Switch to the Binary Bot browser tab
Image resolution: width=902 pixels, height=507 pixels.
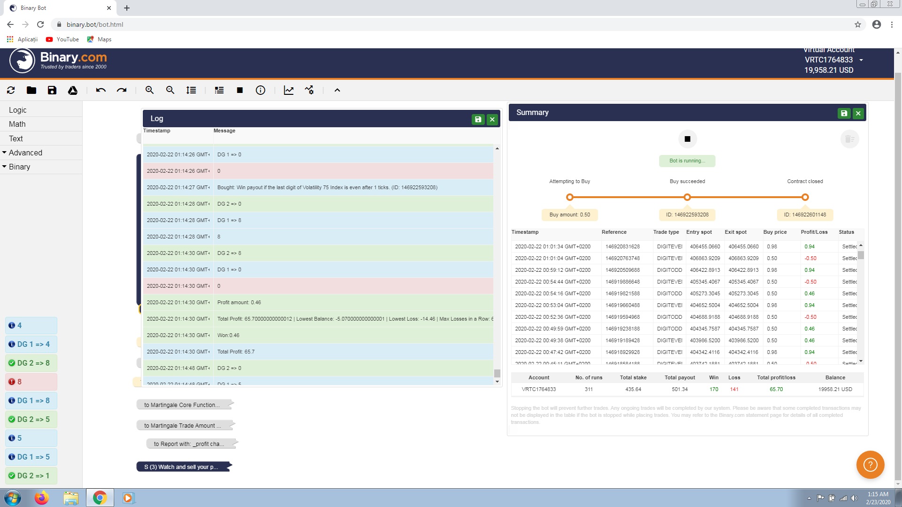coord(56,8)
